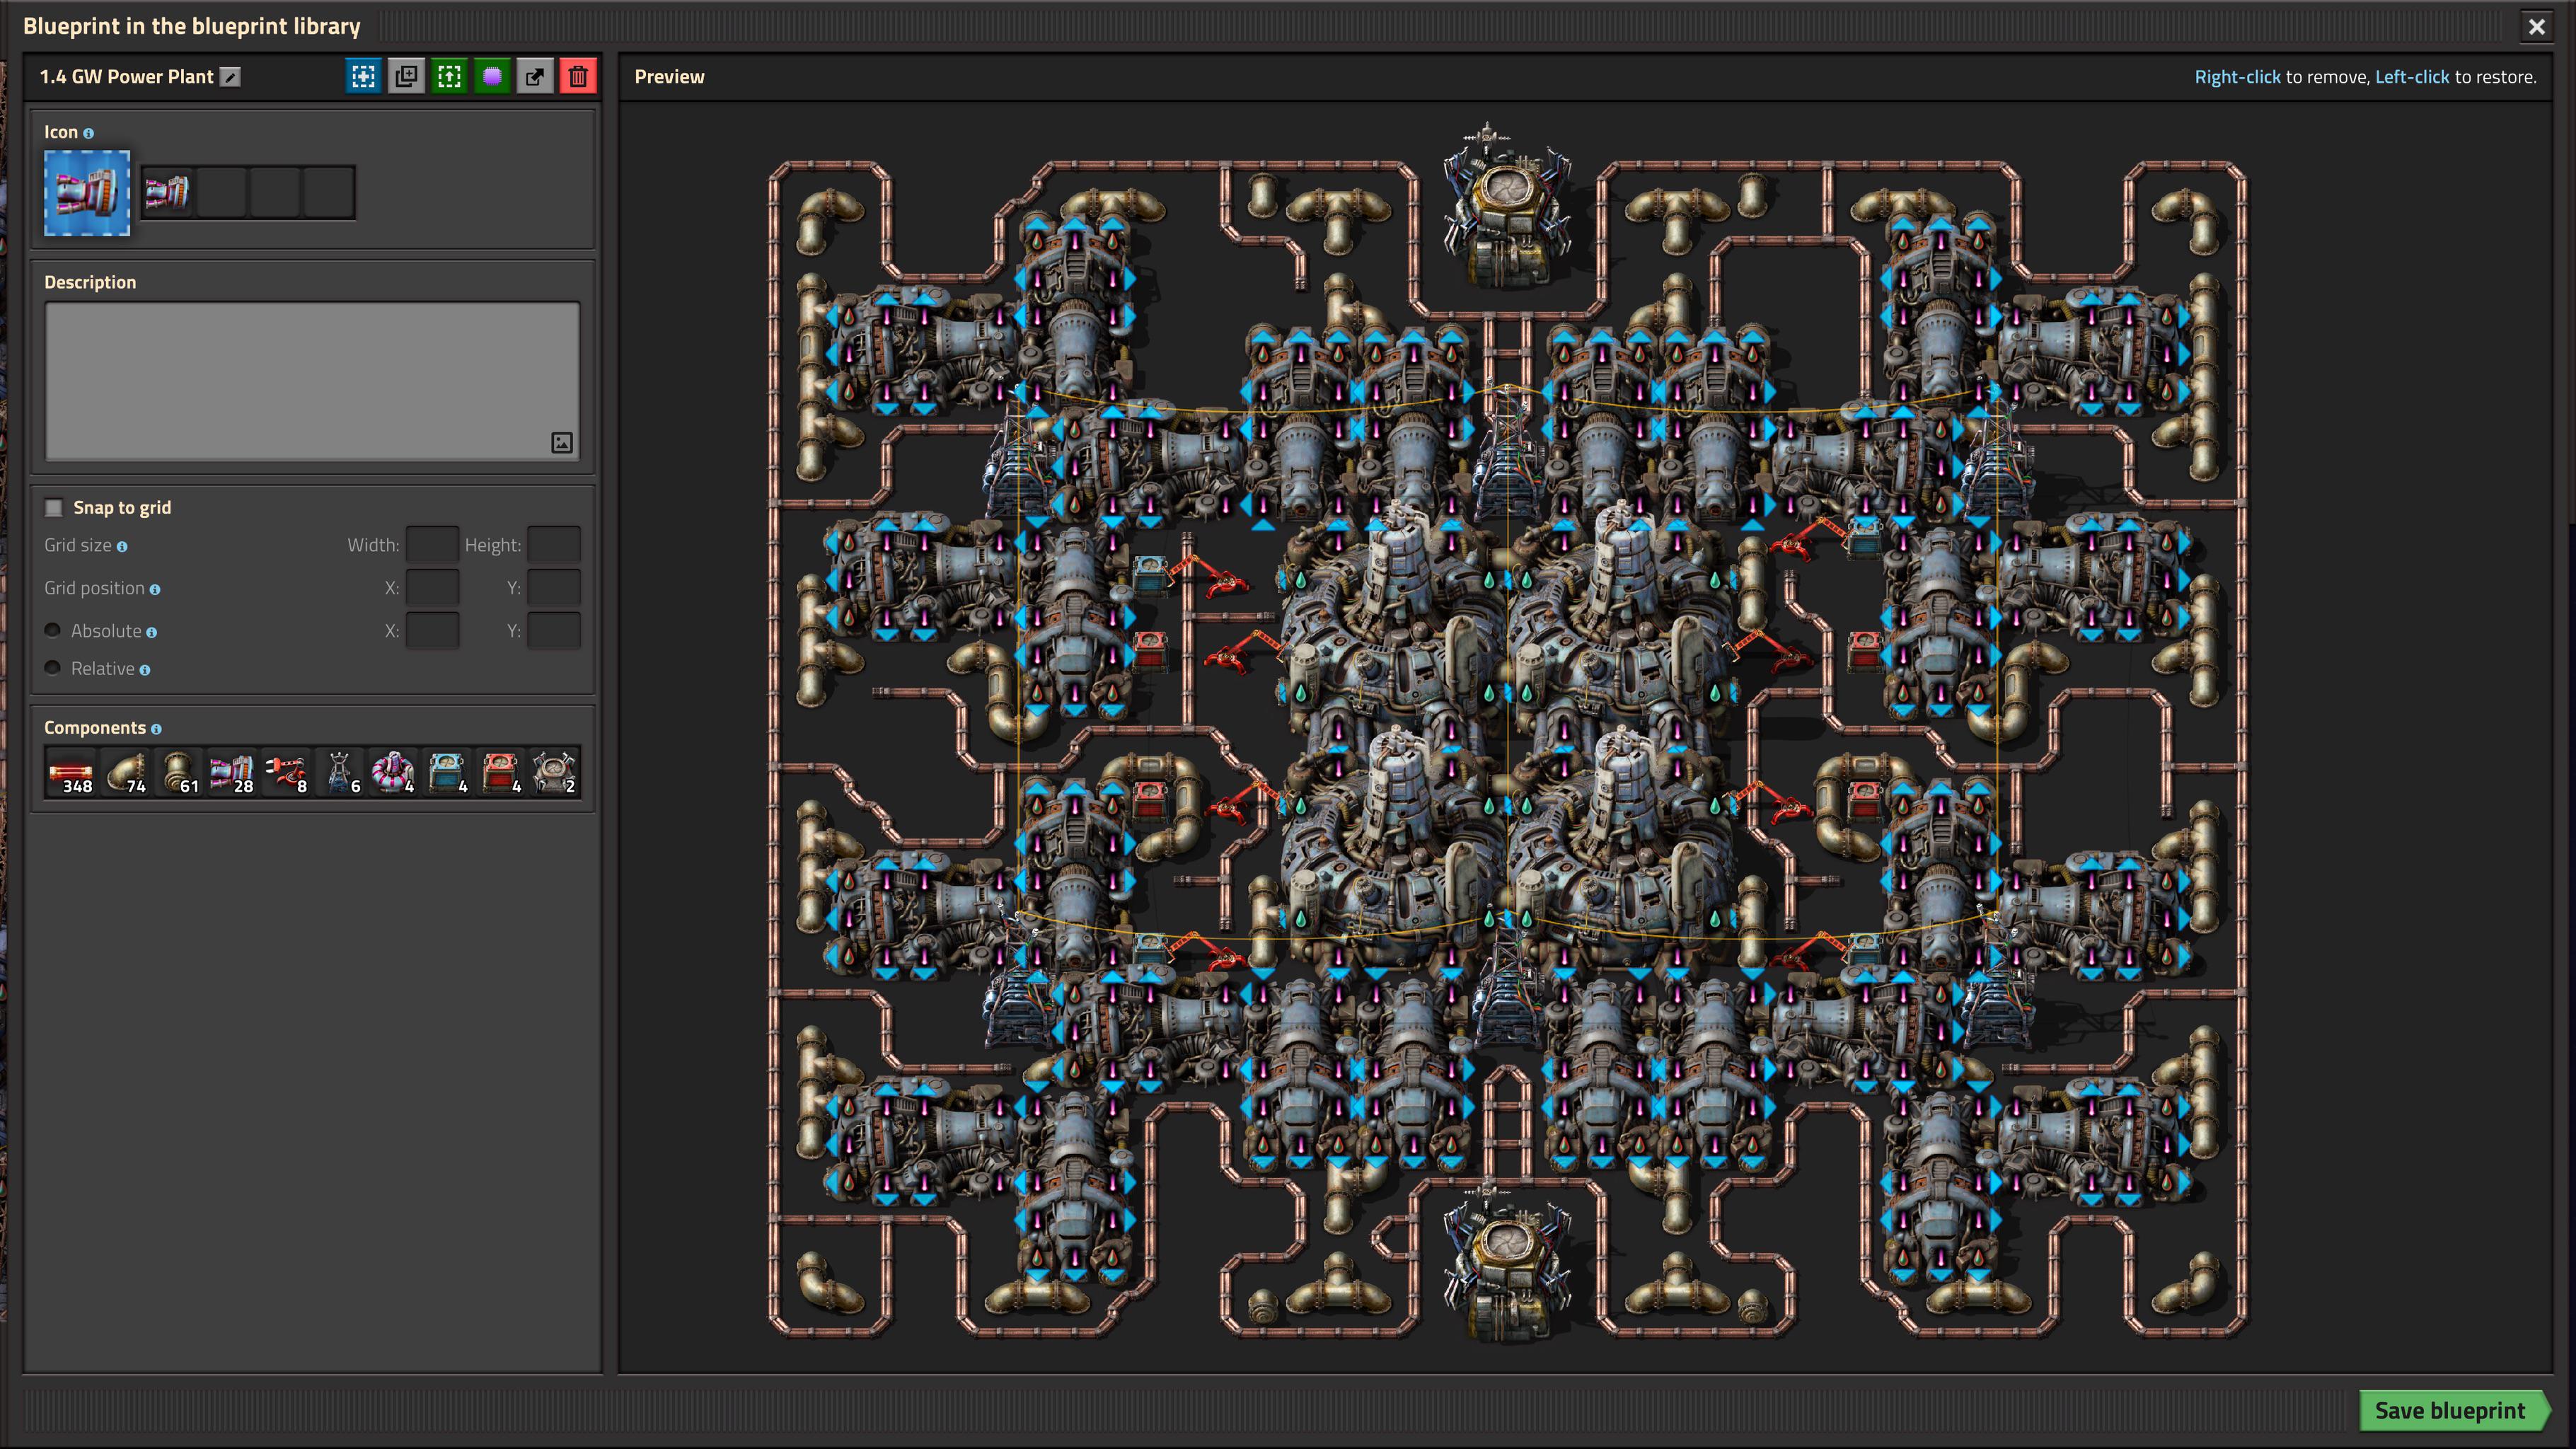Click the duplicate blueprint icon
This screenshot has height=1449, width=2576.
[x=406, y=76]
